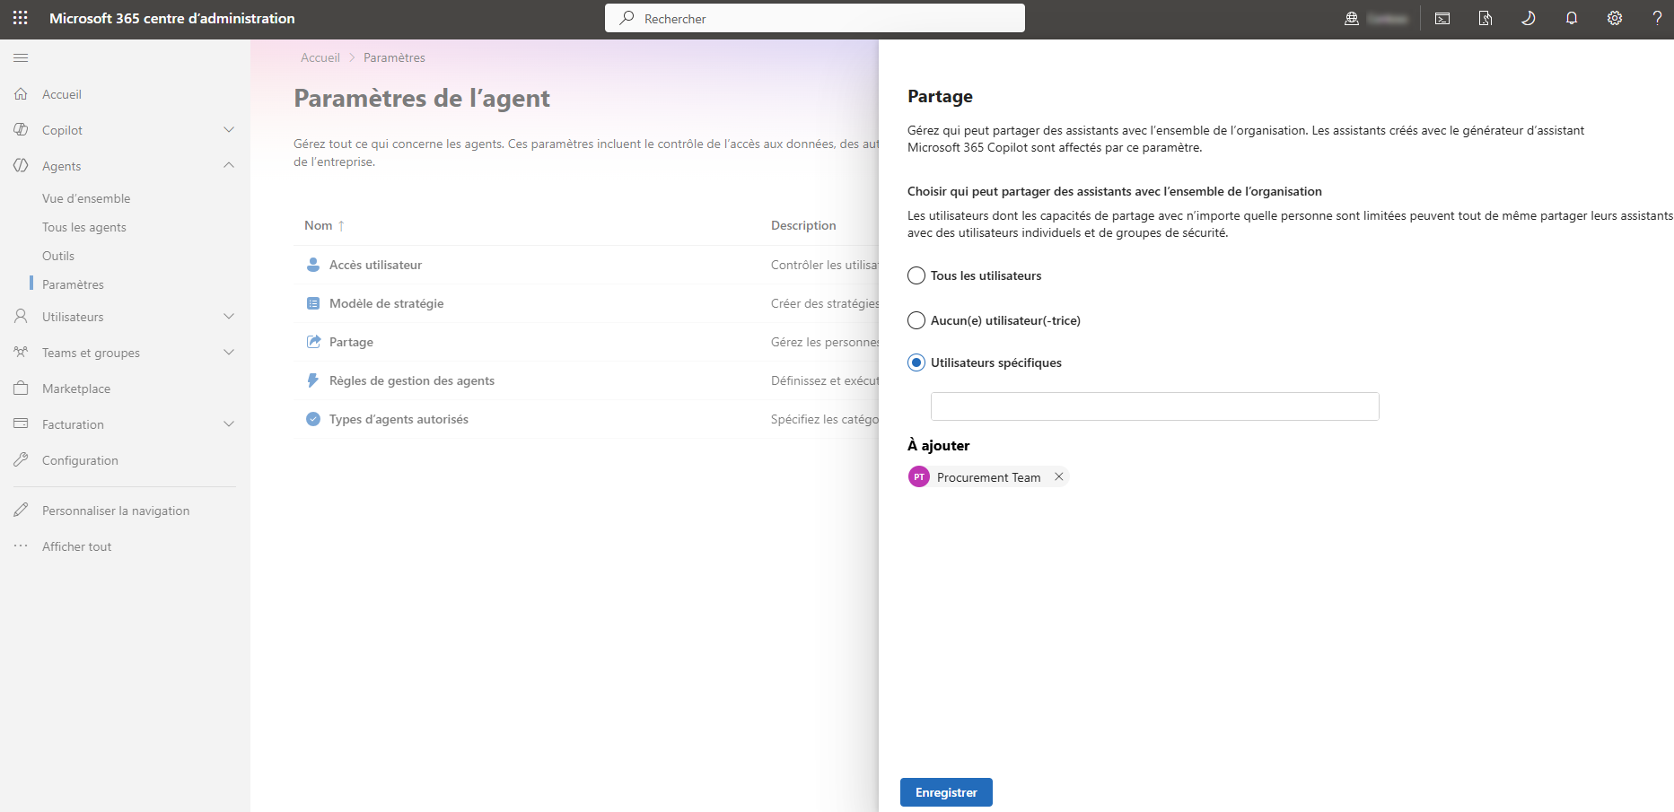This screenshot has height=812, width=1674.
Task: Click the Règles de gestion lightning icon
Action: [x=313, y=380]
